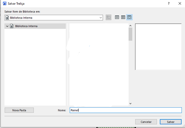Select Biblioteca Interna in the folder tree

35,26
